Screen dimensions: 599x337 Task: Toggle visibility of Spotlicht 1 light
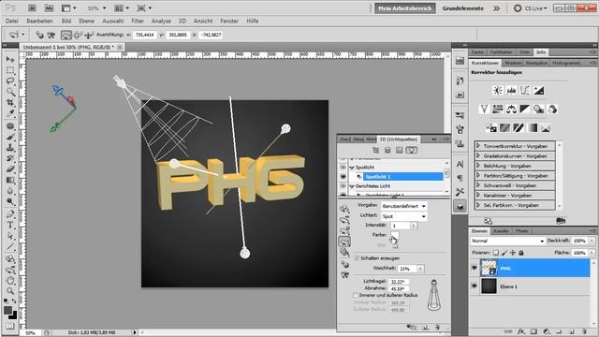343,177
